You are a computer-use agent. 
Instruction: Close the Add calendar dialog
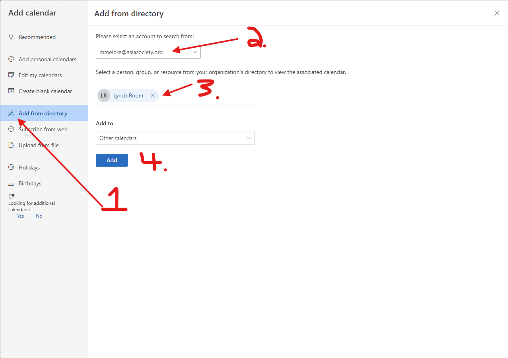(x=496, y=13)
